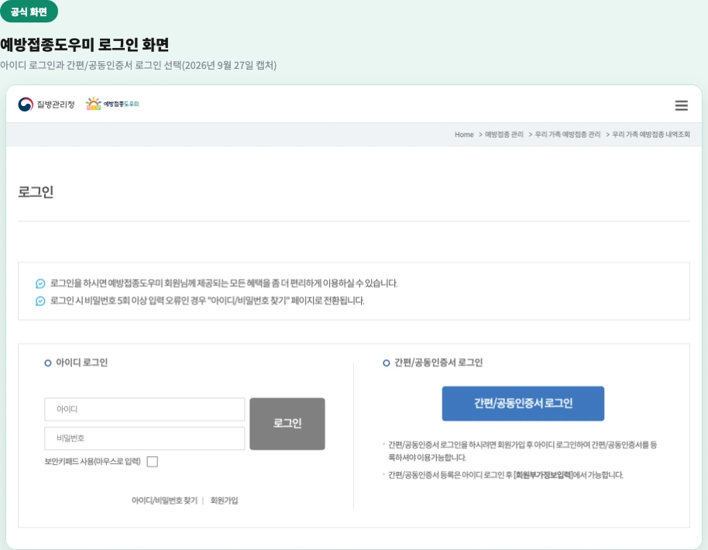
Task: Click the 간편/공동인증서 로그인 section heading text
Action: point(438,363)
